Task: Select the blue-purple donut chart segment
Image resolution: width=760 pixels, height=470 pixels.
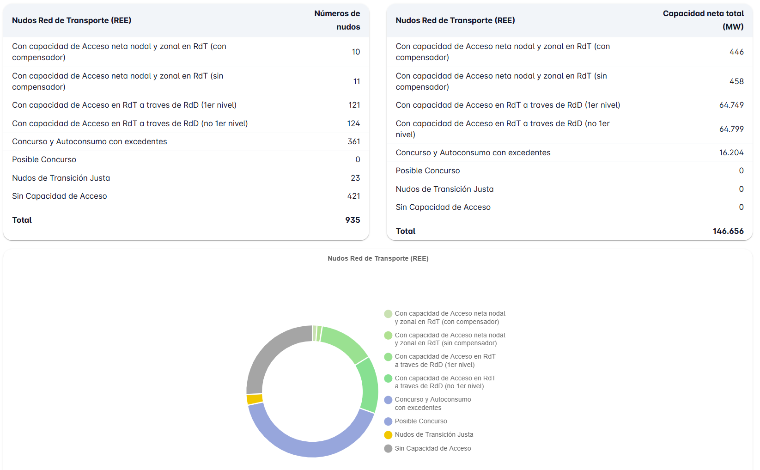Action: click(305, 447)
